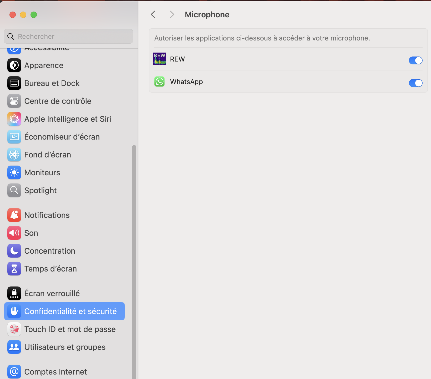Viewport: 431px width, 379px height.
Task: Disable microphone access for REW
Action: 415,60
